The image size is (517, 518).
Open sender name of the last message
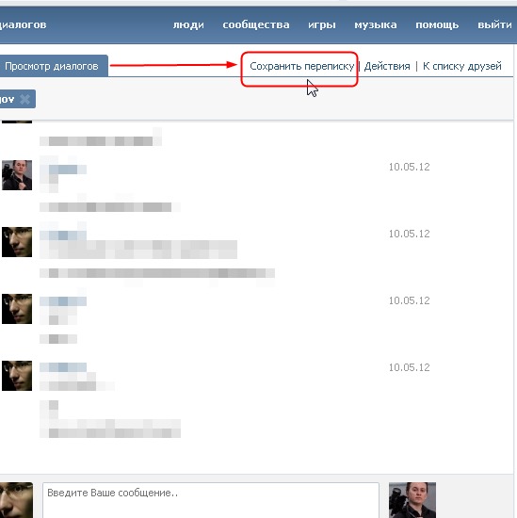pyautogui.click(x=63, y=367)
